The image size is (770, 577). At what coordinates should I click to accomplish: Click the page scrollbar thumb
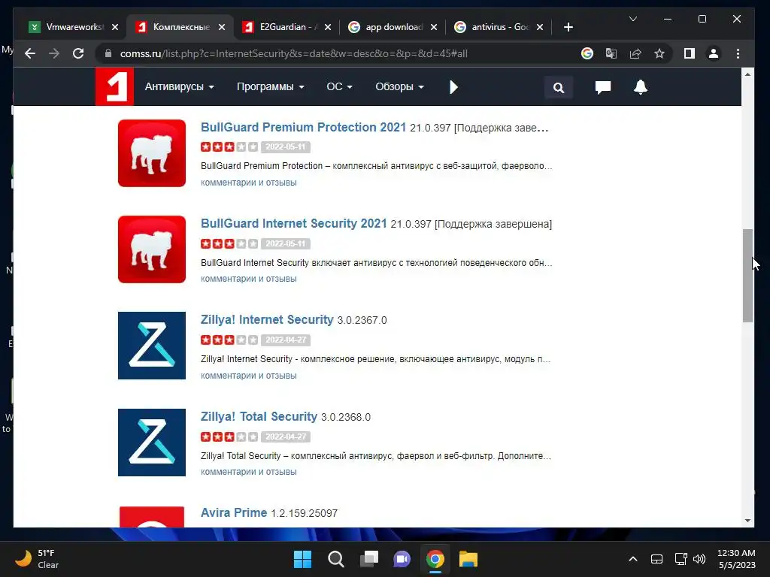[747, 275]
